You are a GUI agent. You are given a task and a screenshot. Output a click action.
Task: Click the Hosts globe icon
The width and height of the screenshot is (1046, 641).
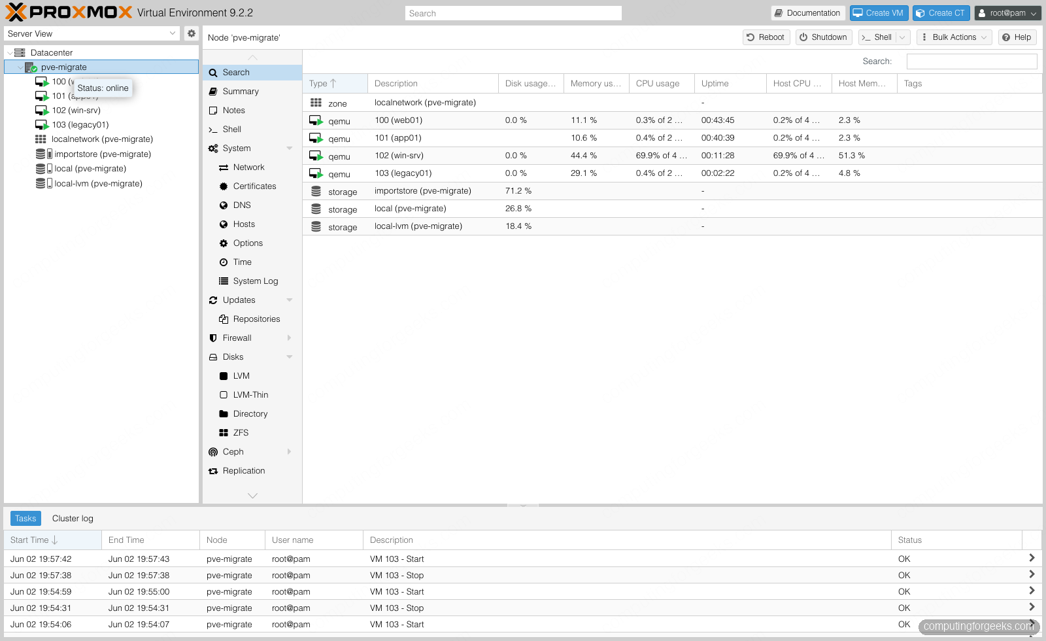click(224, 224)
